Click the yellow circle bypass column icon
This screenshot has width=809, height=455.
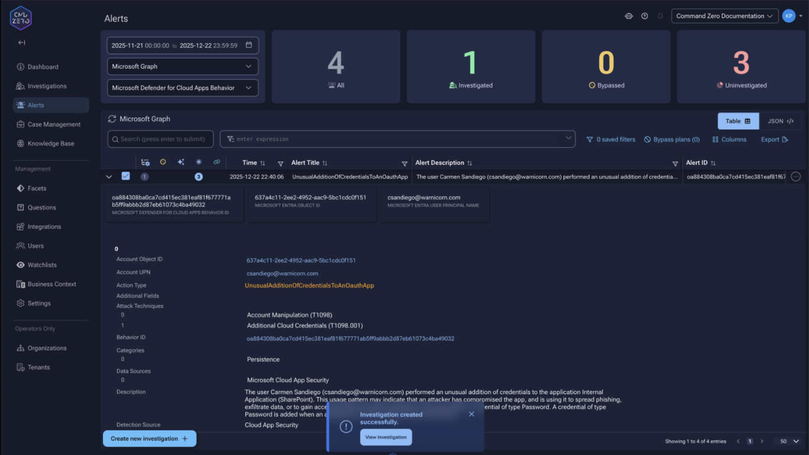163,162
